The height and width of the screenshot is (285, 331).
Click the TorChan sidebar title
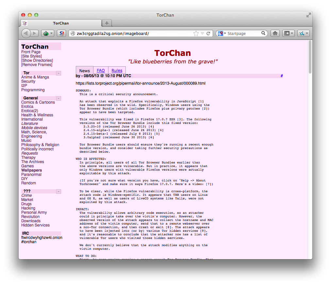point(35,46)
